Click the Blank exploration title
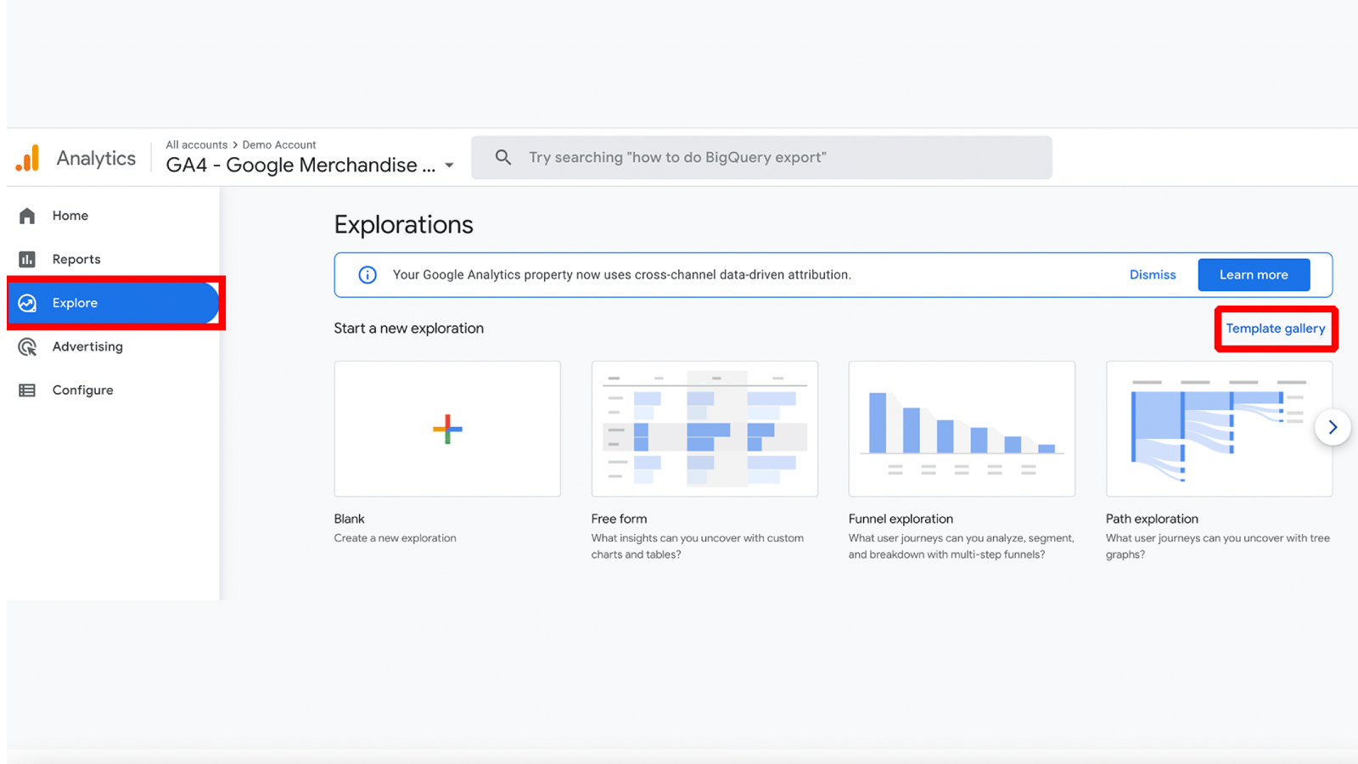This screenshot has height=764, width=1358. pos(349,519)
